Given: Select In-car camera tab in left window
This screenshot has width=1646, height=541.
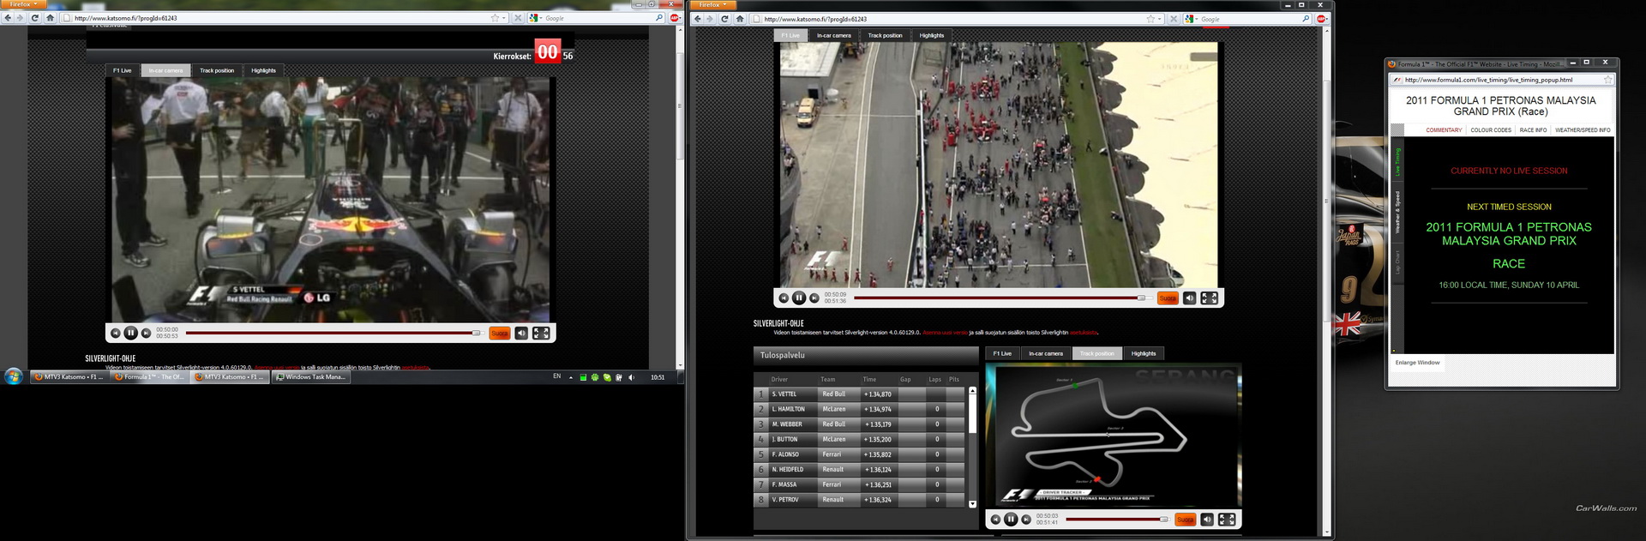Looking at the screenshot, I should click(x=165, y=70).
